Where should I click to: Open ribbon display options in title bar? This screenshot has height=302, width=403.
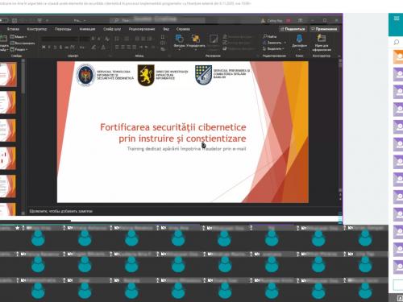(x=301, y=20)
